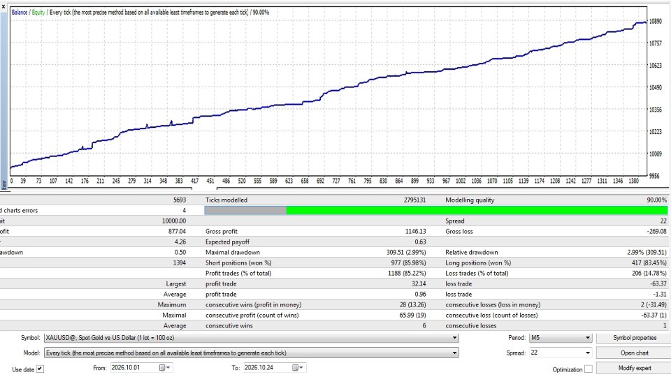Close the Strategy Tester panel with X
This screenshot has width=671, height=377.
click(3, 6)
